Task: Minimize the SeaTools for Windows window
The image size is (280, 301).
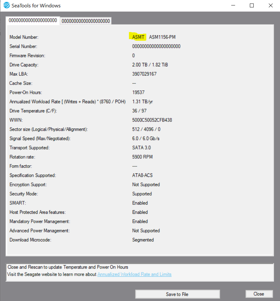Action: click(x=233, y=5)
